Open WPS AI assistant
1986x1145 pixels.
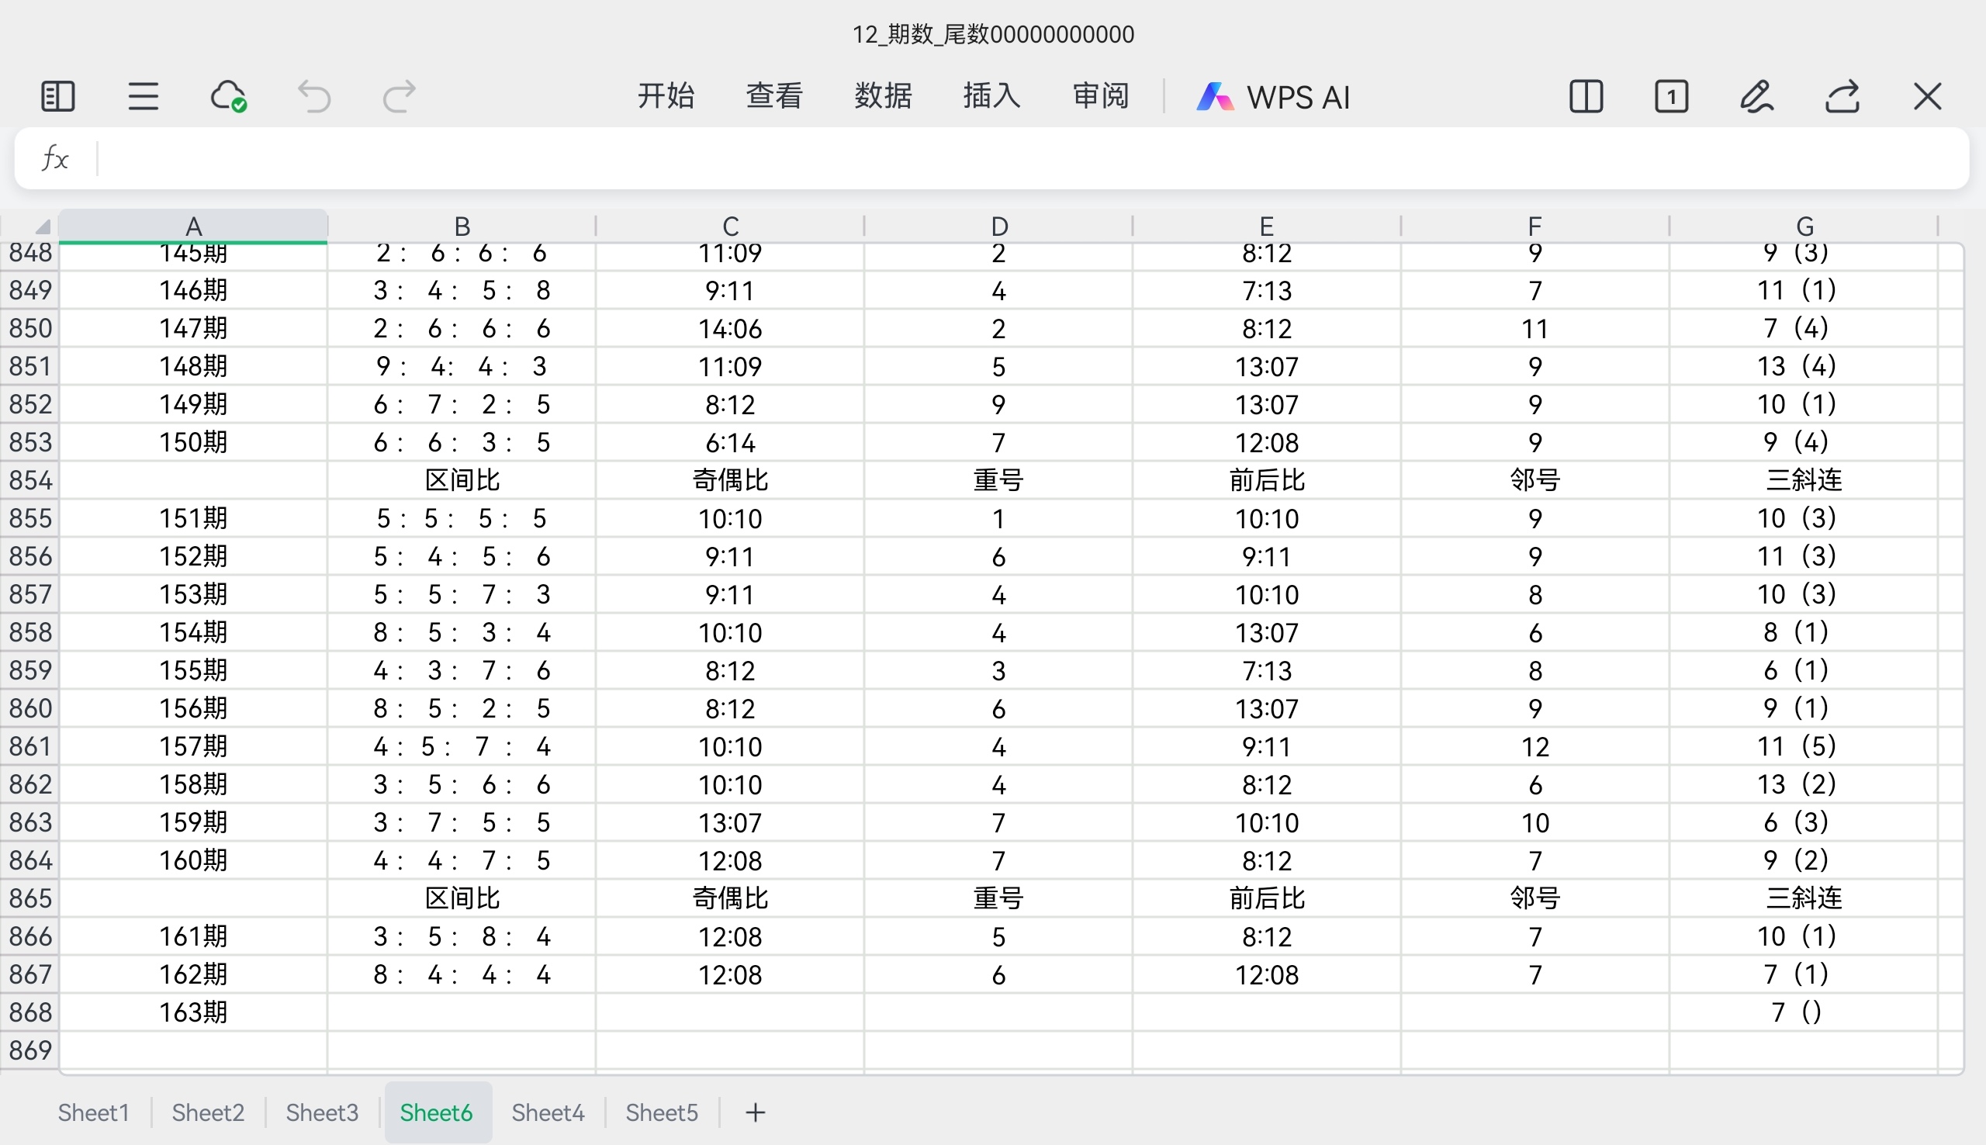[1274, 97]
